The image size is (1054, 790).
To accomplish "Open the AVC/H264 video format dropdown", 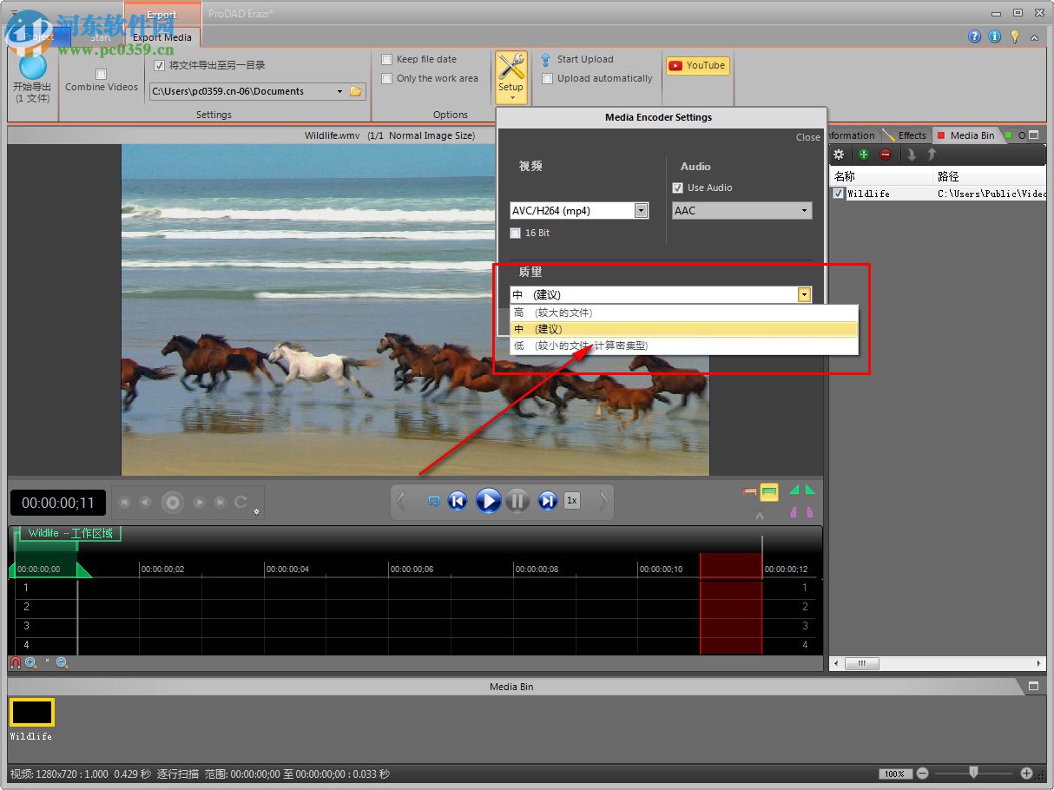I will tap(641, 210).
